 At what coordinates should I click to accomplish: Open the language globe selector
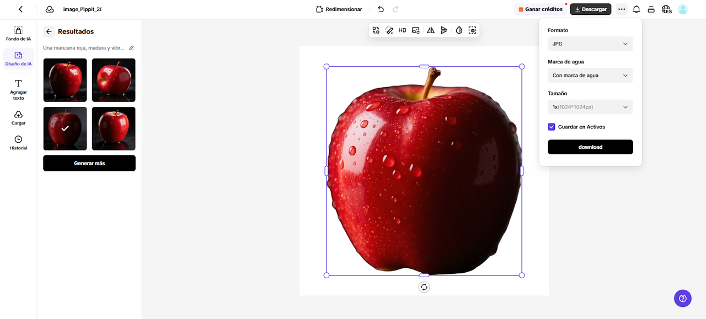click(666, 9)
